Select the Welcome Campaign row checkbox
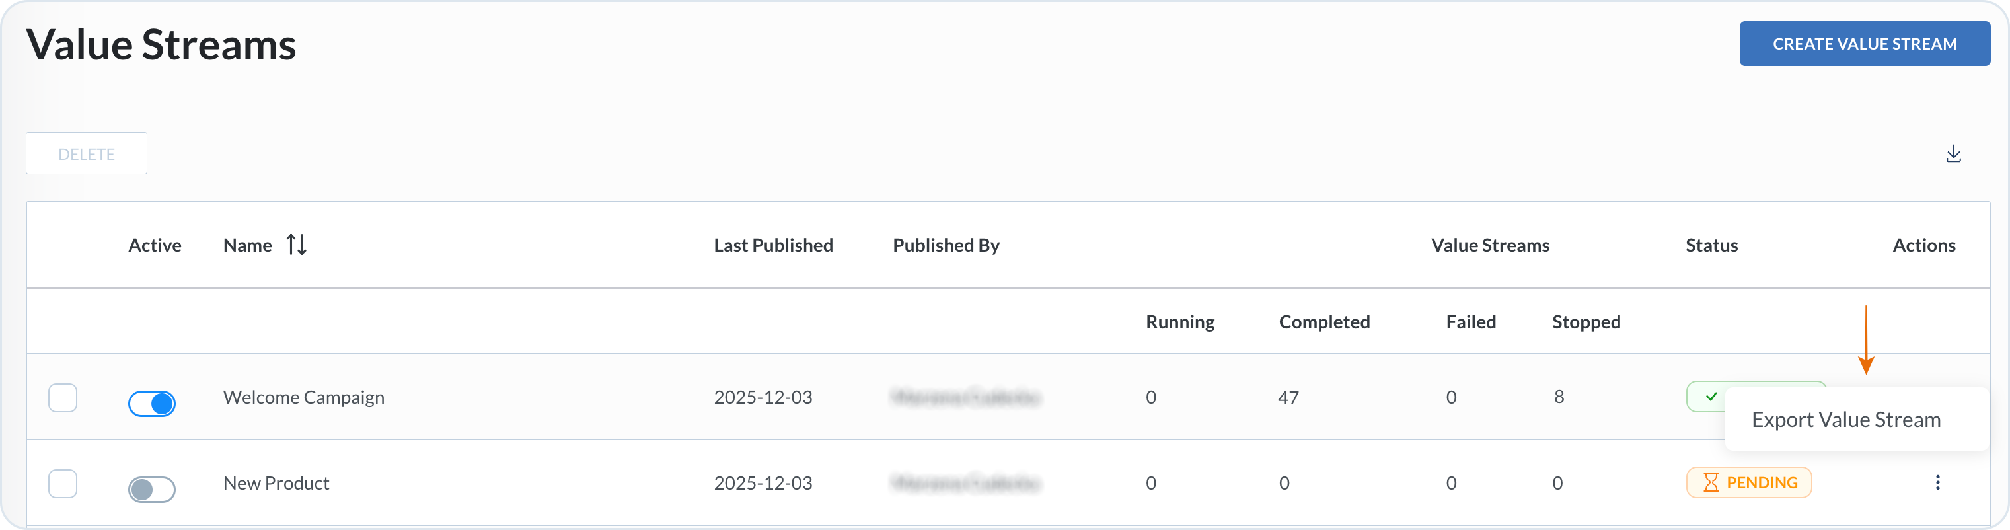This screenshot has width=2010, height=530. (62, 397)
